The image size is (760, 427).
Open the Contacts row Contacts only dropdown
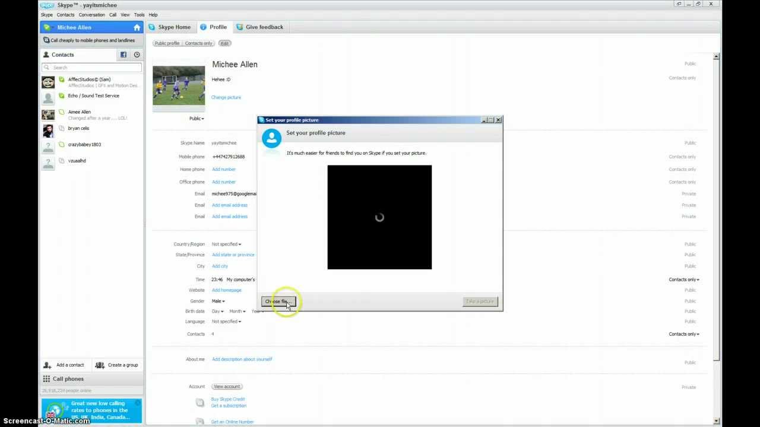tap(684, 334)
